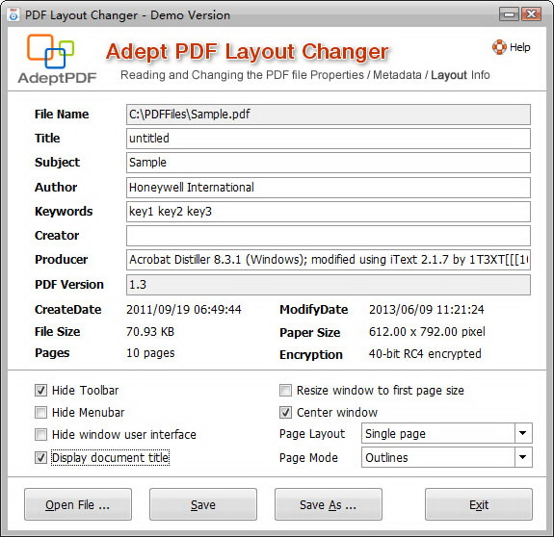Click the window title 'PDF Layout Changer - Demo Version'
Viewport: 554px width, 537px height.
[127, 15]
